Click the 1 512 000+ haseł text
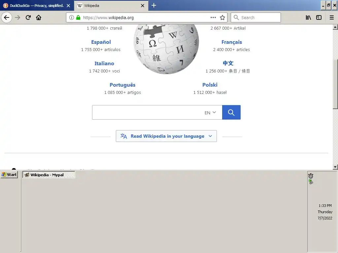 point(210,92)
